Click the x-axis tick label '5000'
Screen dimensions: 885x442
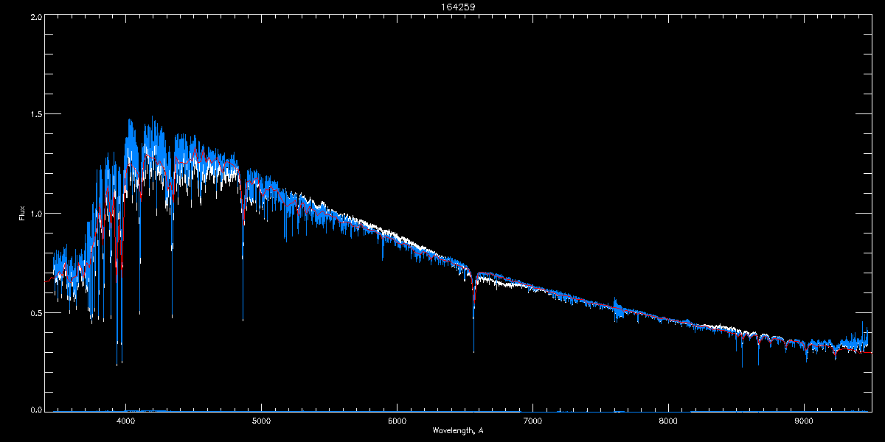(x=262, y=421)
